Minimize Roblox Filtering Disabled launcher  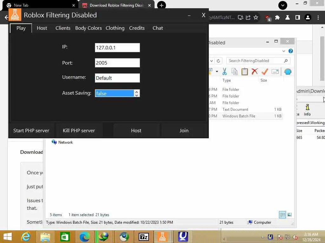(189, 16)
